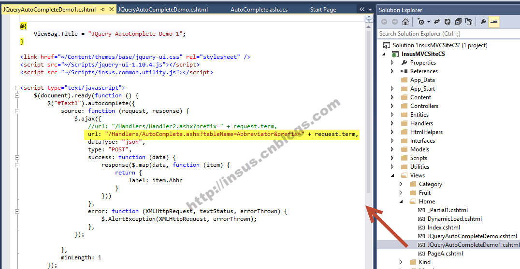Viewport: 520px width, 269px height.
Task: Click the Solution Explorer Forward arrow icon
Action: point(395,22)
